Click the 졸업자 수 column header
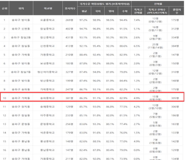This screenshot has height=160, width=185. tap(176, 11)
